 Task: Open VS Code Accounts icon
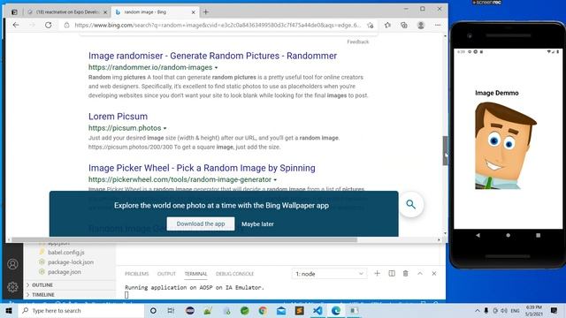tap(12, 264)
